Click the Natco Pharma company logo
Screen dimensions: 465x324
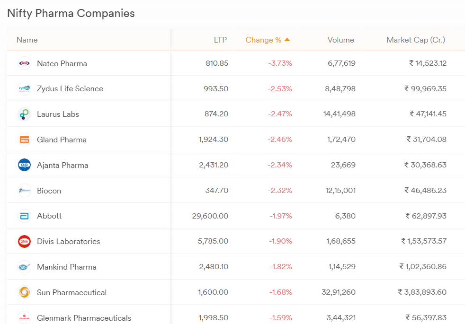click(x=24, y=63)
